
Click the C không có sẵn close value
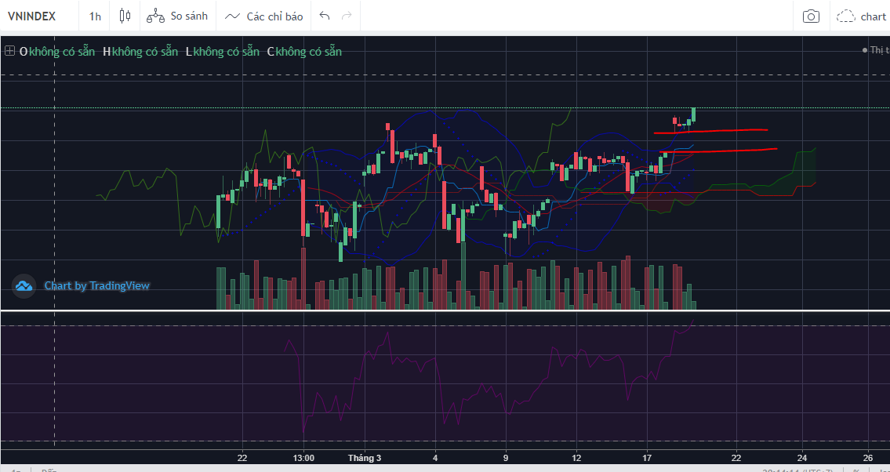point(304,52)
